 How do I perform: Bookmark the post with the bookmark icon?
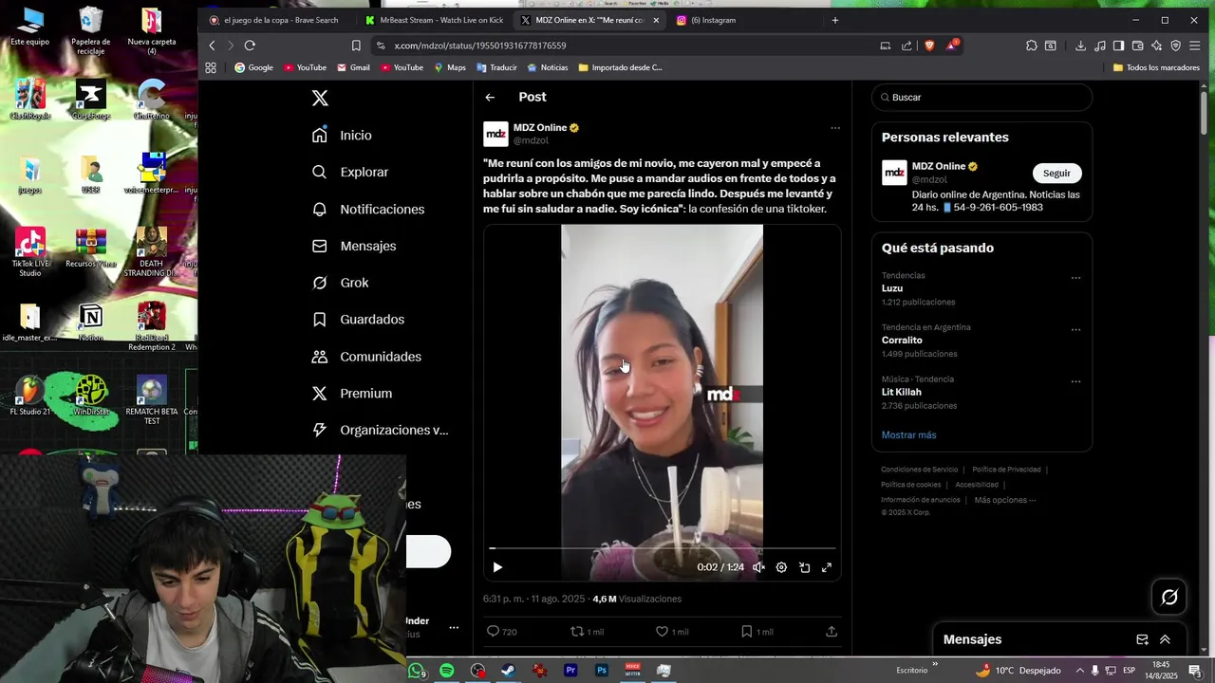click(747, 632)
